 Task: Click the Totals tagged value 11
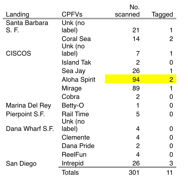169,172
